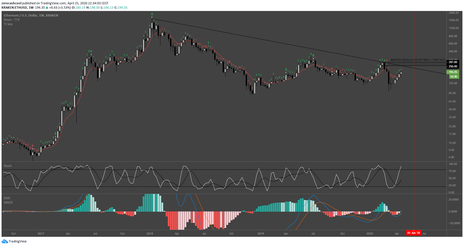Screen dimensions: 464x246
Task: Click the green 194.35 current price label
Action: (453, 72)
